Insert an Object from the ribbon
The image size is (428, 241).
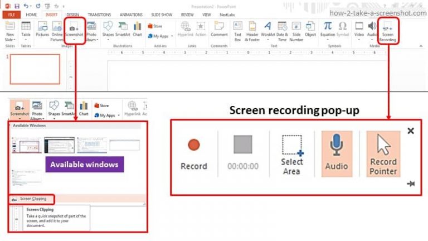pyautogui.click(x=310, y=29)
